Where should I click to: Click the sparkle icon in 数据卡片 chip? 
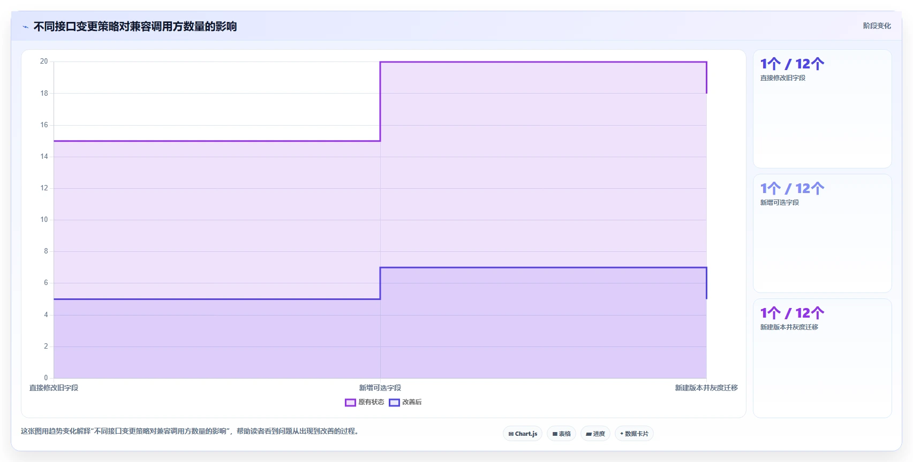pyautogui.click(x=622, y=434)
